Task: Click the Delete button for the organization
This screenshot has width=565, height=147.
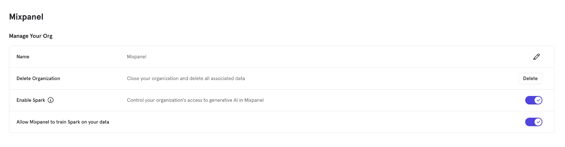Action: (530, 79)
